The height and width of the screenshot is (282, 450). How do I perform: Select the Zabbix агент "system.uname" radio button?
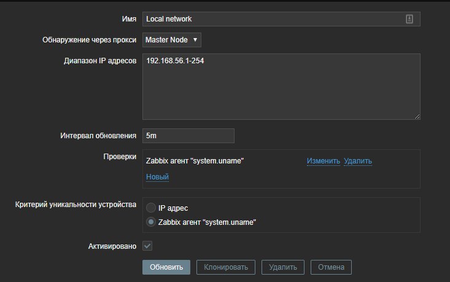(150, 222)
